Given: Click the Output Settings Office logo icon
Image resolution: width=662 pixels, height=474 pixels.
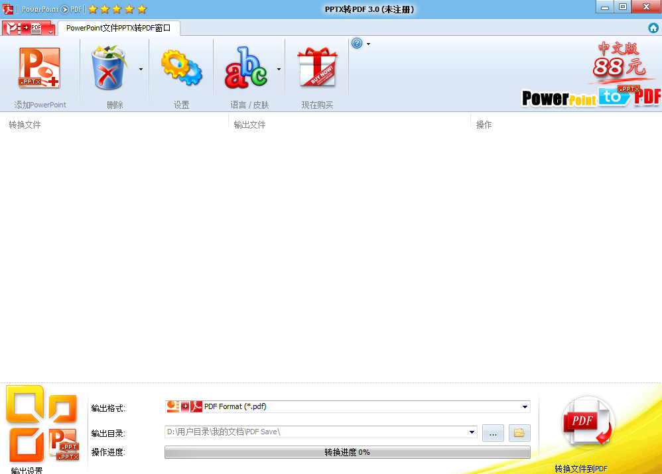Looking at the screenshot, I should [x=42, y=424].
